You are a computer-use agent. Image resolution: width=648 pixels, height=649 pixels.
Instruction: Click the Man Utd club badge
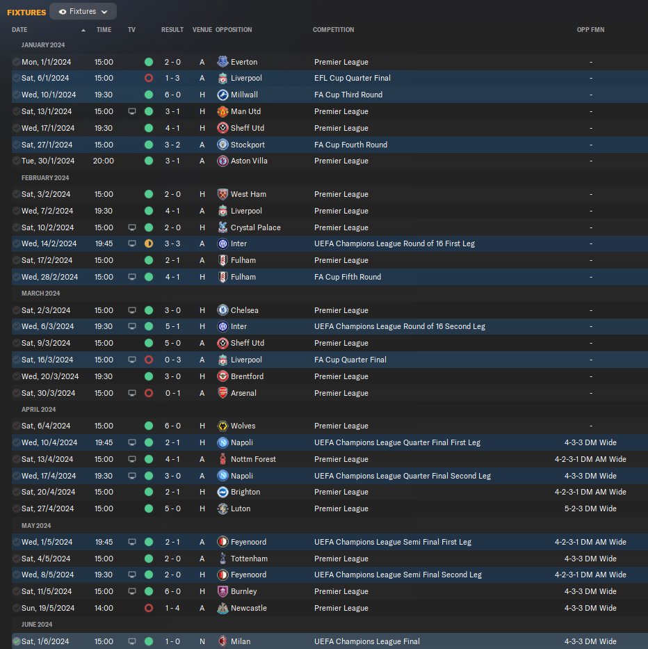click(x=222, y=111)
